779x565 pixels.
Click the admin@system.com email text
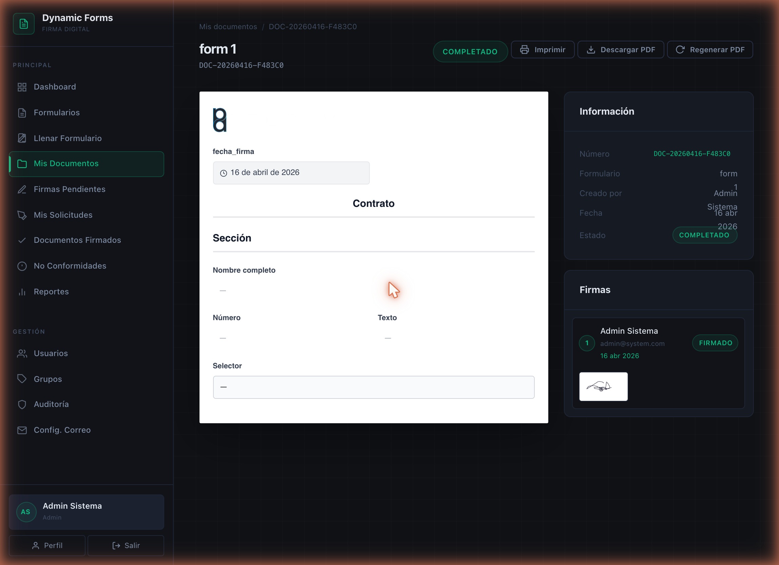[632, 344]
